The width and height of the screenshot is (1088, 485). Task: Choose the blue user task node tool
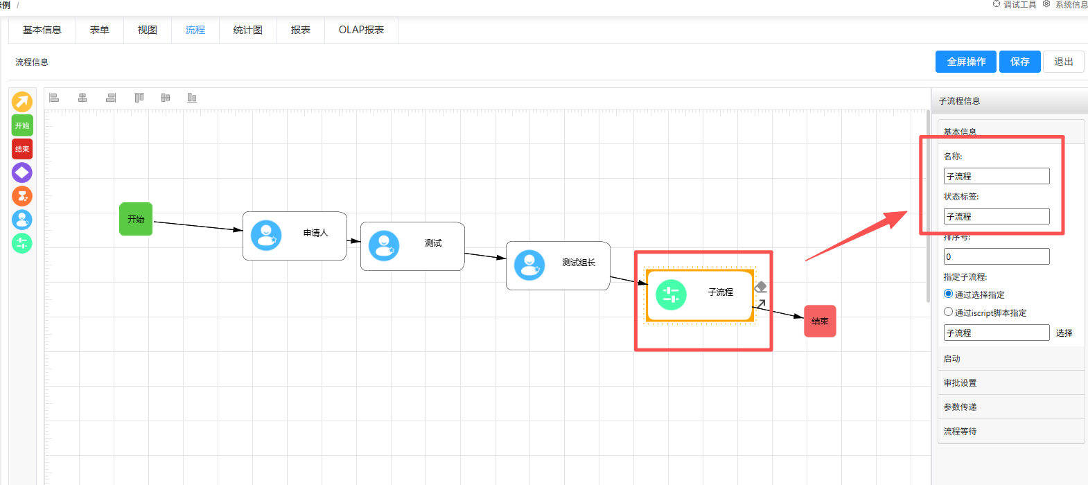pos(22,220)
